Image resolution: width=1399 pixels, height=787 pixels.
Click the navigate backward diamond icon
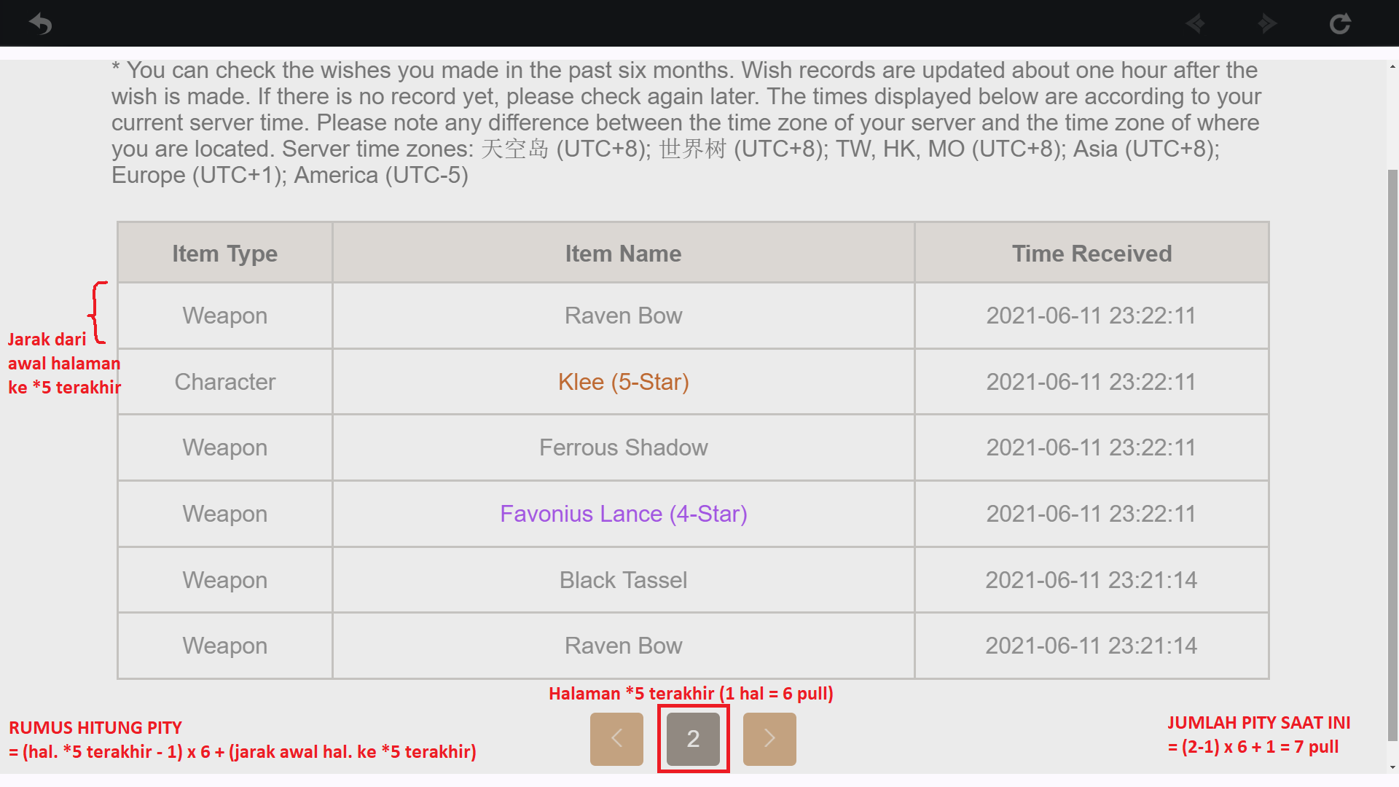1196,24
